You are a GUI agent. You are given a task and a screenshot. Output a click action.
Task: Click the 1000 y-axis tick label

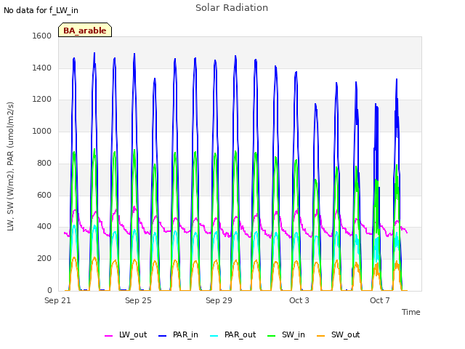pos(42,131)
